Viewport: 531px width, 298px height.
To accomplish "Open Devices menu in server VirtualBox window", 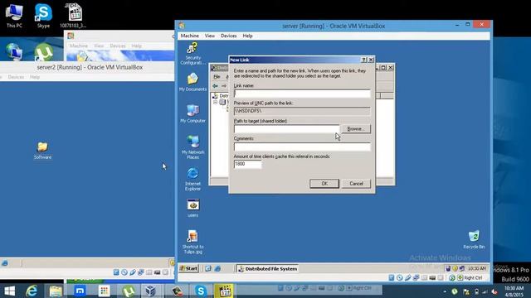I will 229,36.
